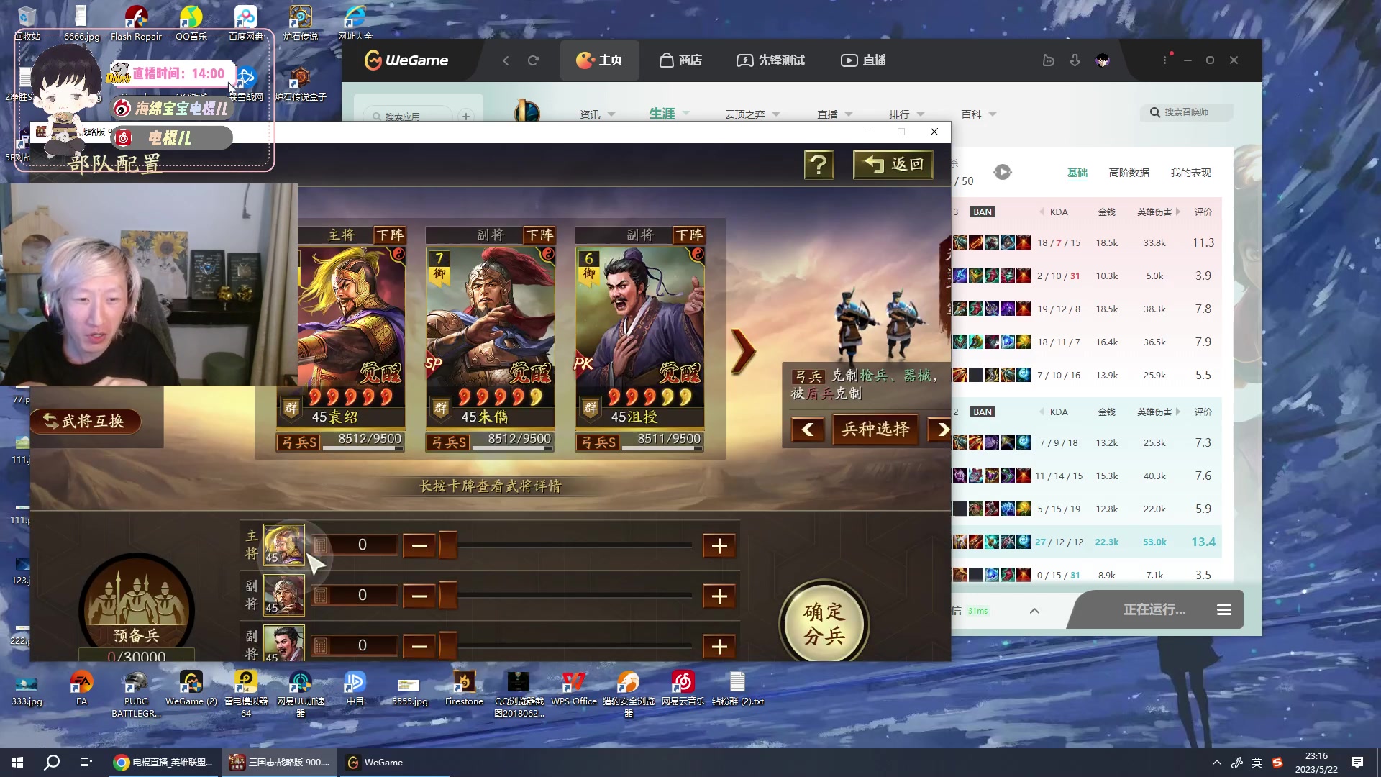Switch to Chrome taskbar window
The height and width of the screenshot is (777, 1381).
click(x=163, y=763)
